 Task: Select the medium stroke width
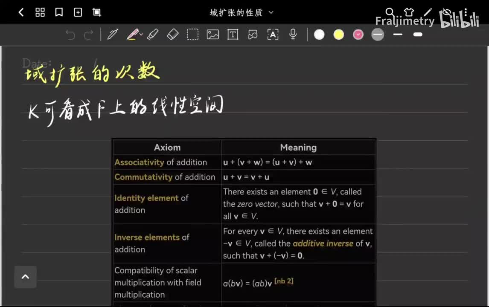398,35
